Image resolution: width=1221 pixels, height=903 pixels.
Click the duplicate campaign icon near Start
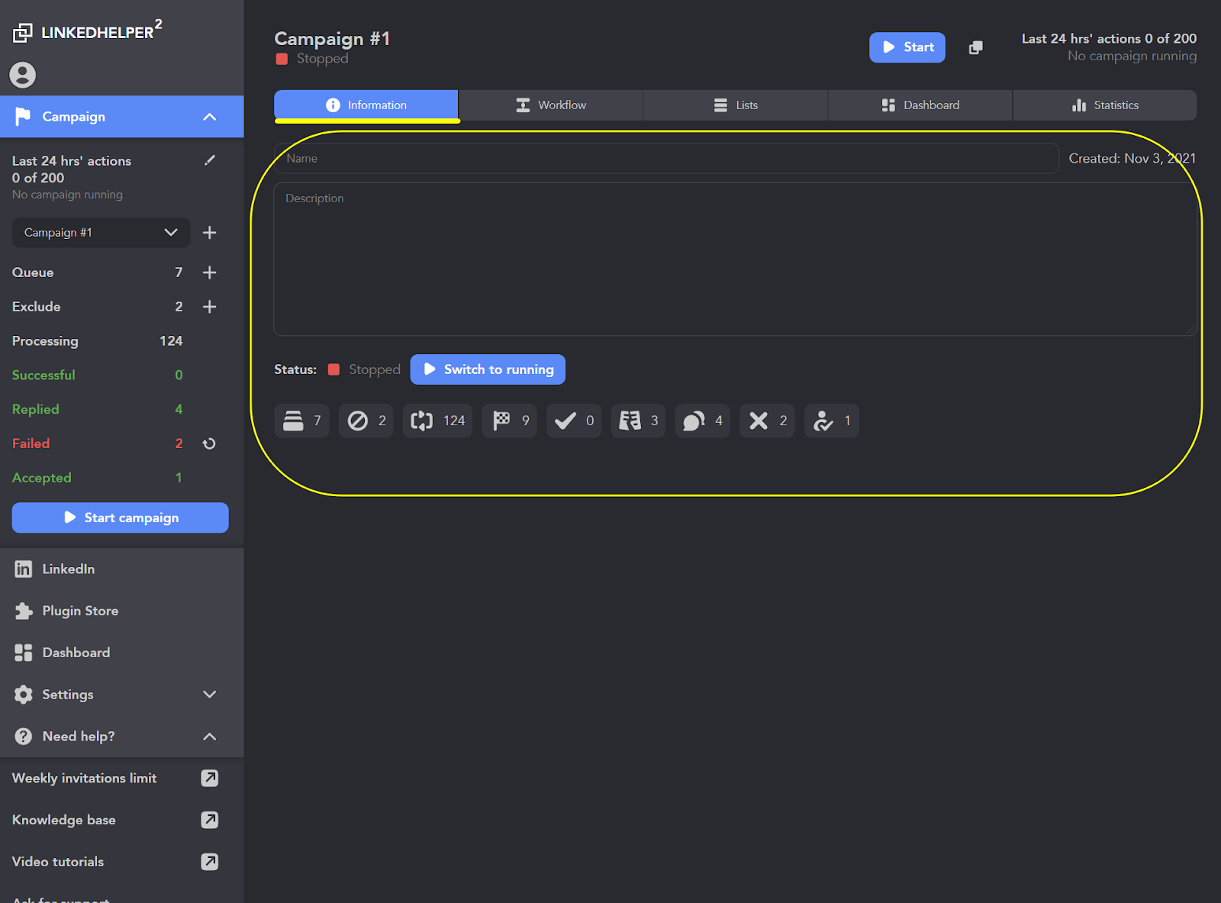pos(975,47)
